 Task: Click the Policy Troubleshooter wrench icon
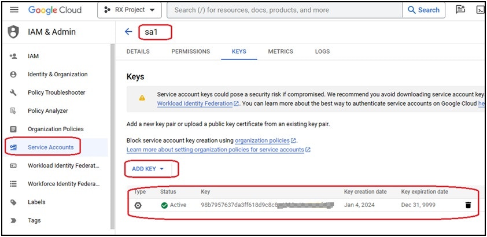pos(13,92)
